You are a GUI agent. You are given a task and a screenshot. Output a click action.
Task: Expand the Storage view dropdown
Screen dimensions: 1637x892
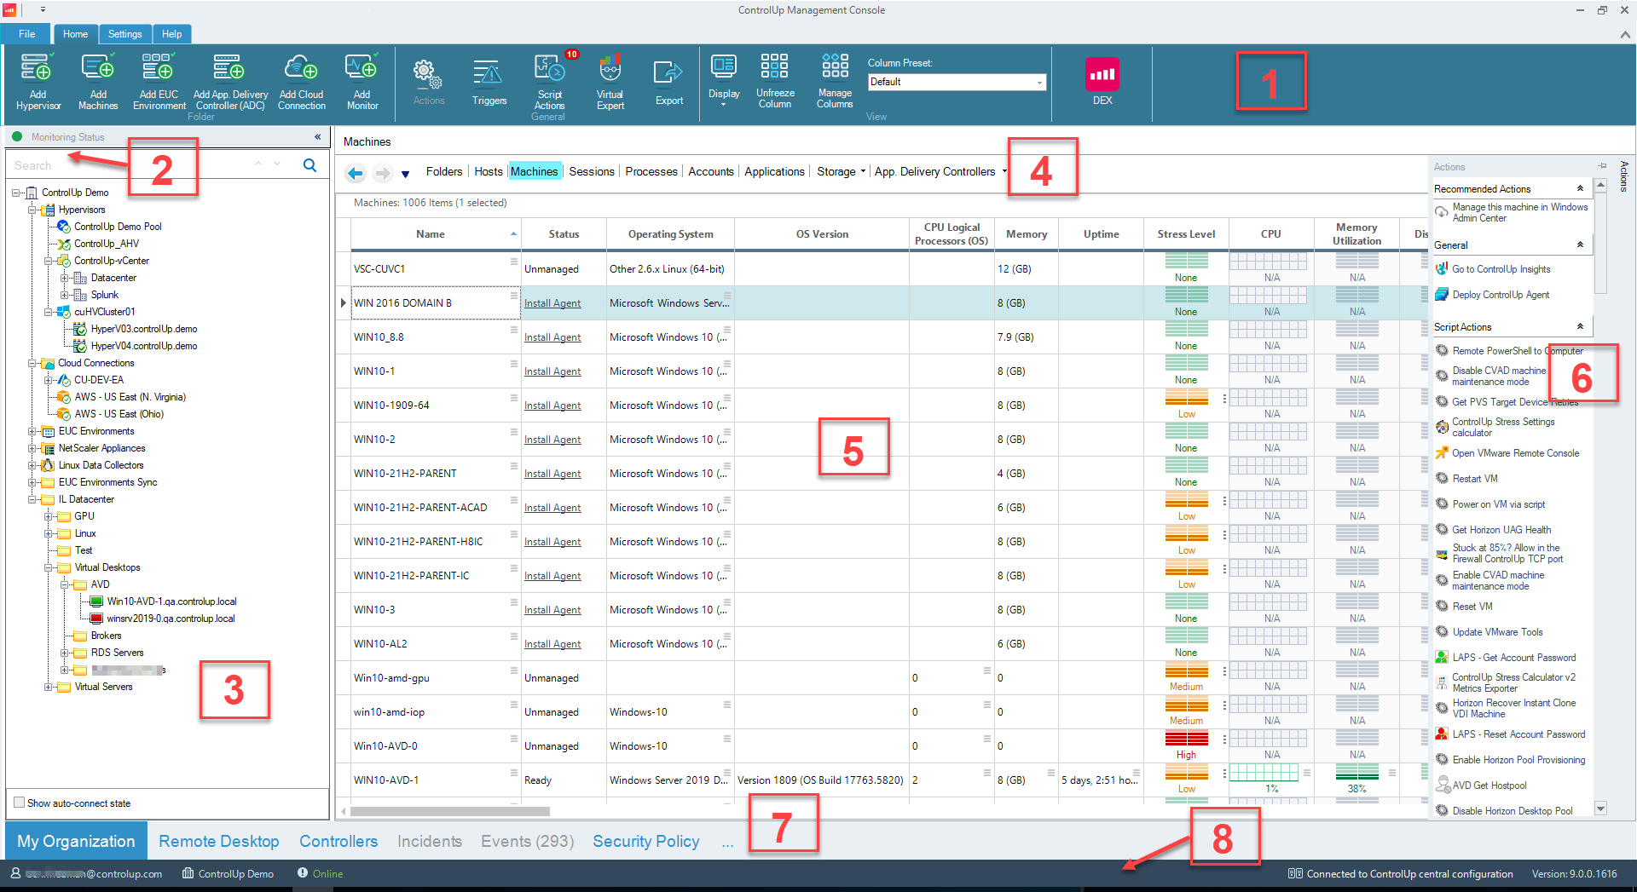(x=863, y=171)
